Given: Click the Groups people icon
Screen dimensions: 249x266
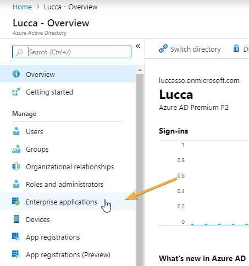Looking at the screenshot, I should click(16, 149).
